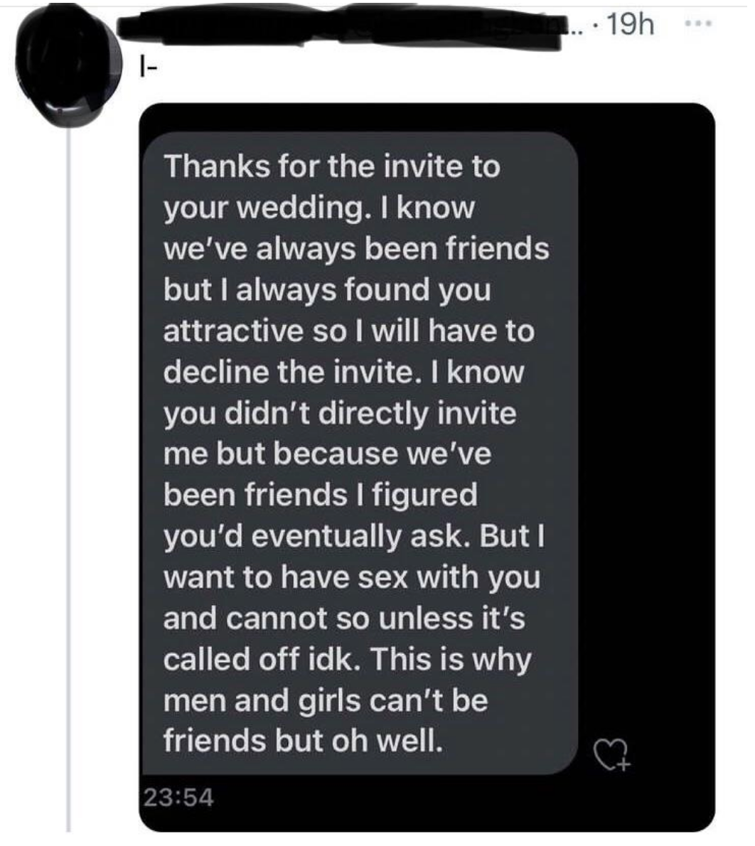Click the line "friends but oh well."

coord(304,741)
